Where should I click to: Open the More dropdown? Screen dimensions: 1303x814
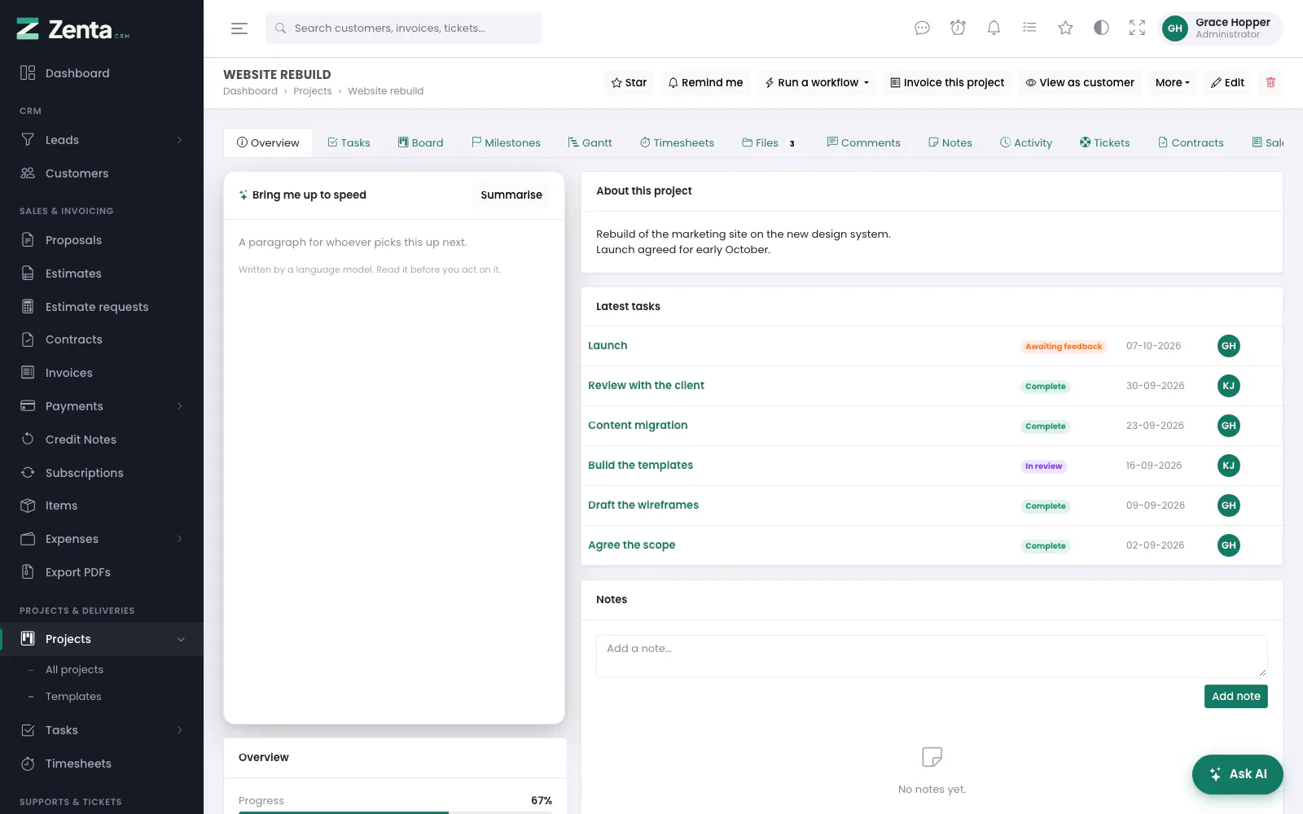1173,82
